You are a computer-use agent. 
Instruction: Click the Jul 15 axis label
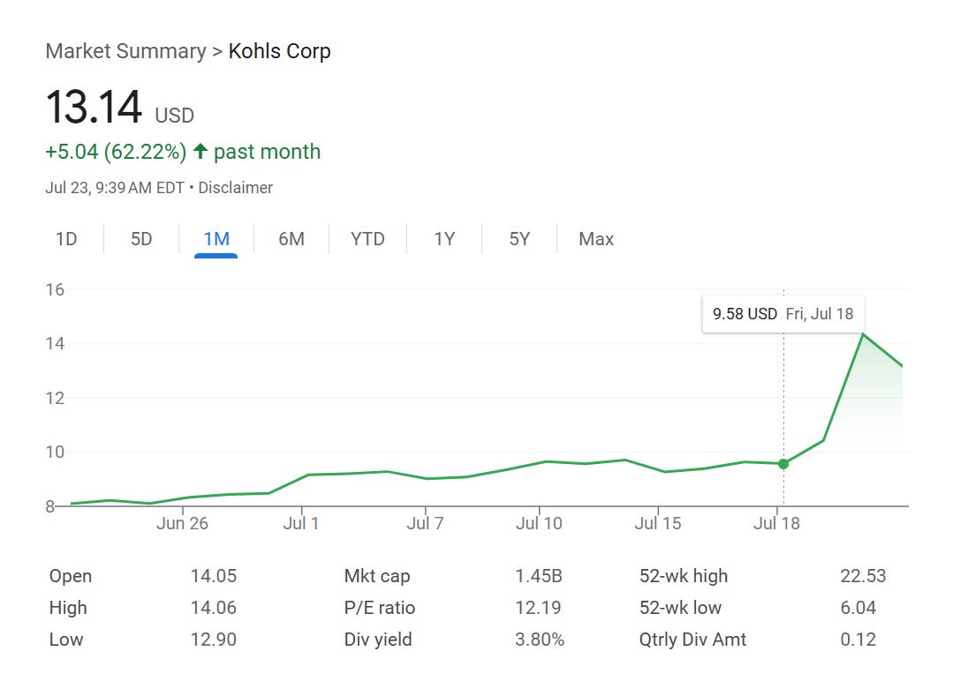pyautogui.click(x=658, y=523)
